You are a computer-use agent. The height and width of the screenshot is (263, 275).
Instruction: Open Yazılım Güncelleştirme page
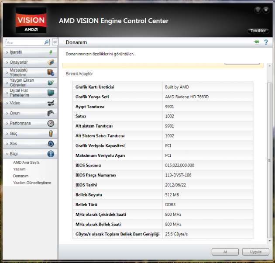click(32, 183)
